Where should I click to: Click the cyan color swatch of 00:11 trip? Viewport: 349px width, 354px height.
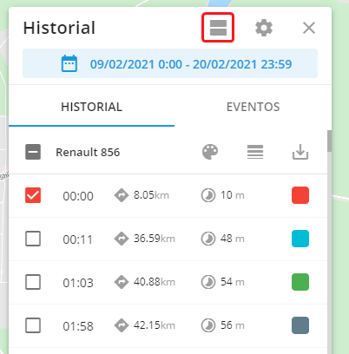point(300,239)
